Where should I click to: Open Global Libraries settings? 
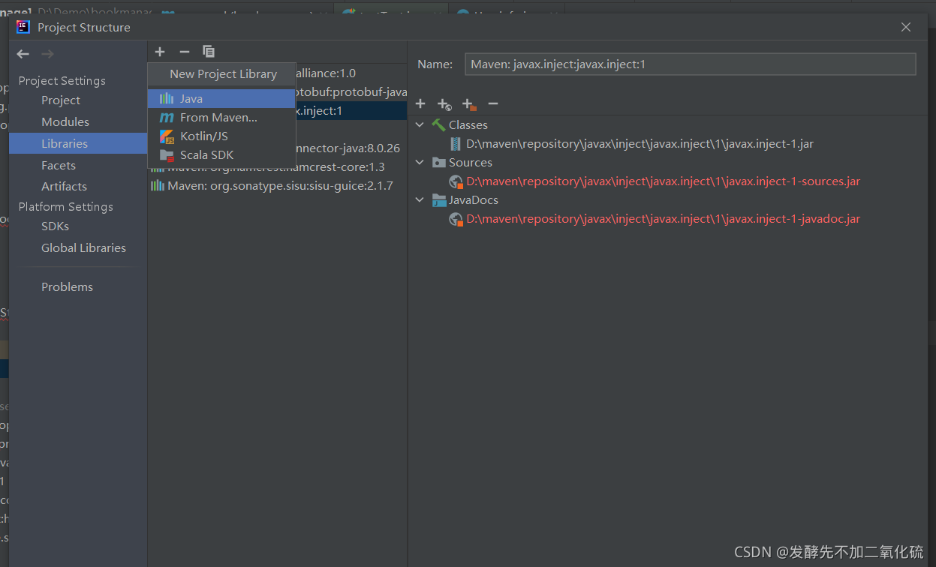pos(83,247)
